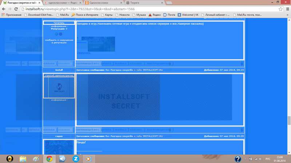Open the media player taskbar icon
This screenshot has height=163, width=291.
point(88,158)
